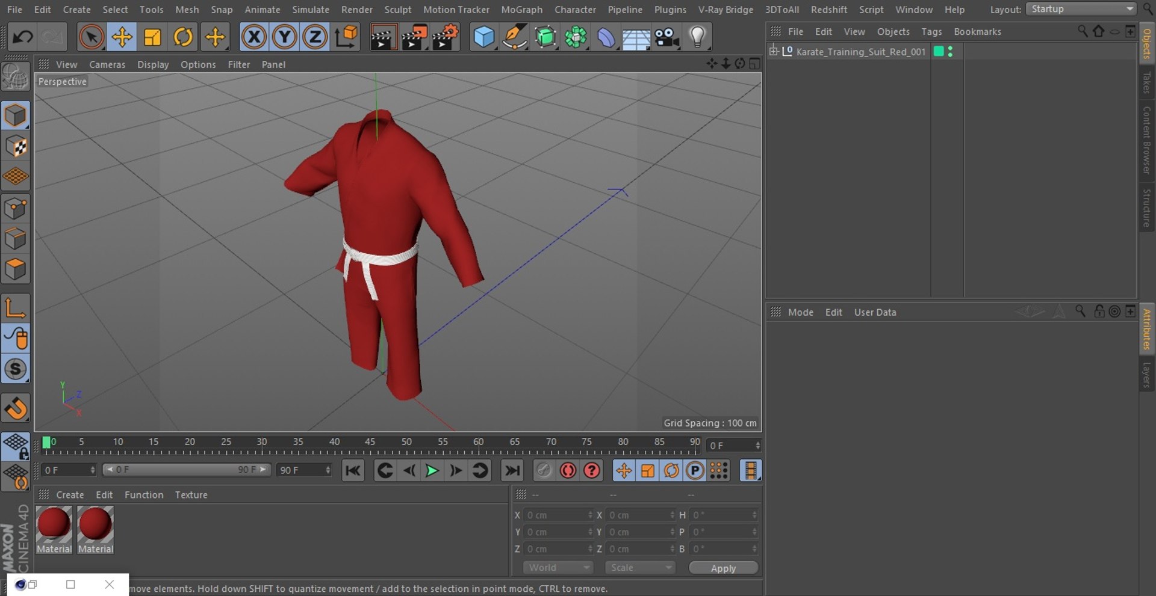The height and width of the screenshot is (596, 1156).
Task: Add a Camera object icon
Action: 667,37
